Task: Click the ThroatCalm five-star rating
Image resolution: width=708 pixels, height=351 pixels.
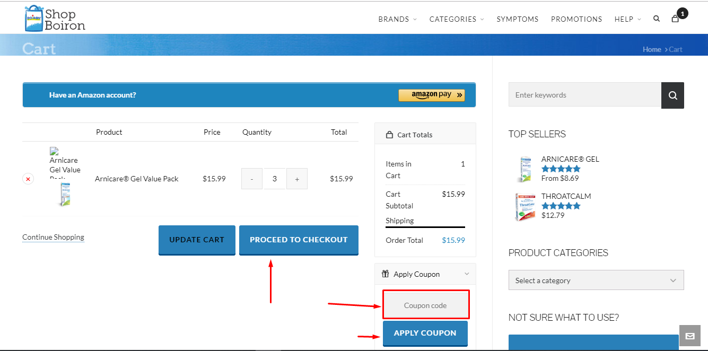Action: coord(561,206)
